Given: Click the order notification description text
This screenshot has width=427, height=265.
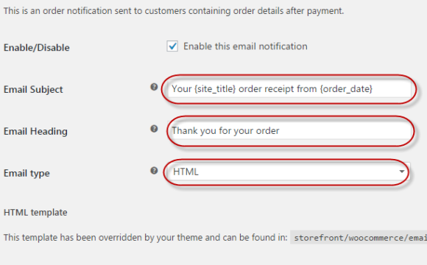Looking at the screenshot, I should click(x=174, y=11).
